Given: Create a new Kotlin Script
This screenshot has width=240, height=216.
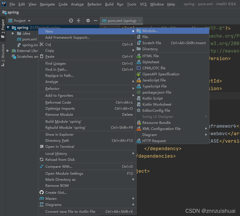Looking at the screenshot, I should point(172,98).
